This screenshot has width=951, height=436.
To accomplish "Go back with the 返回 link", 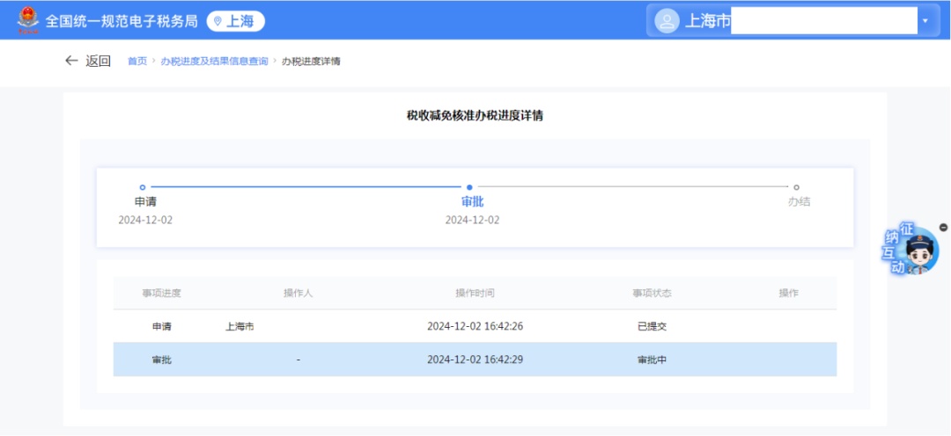I will 99,61.
